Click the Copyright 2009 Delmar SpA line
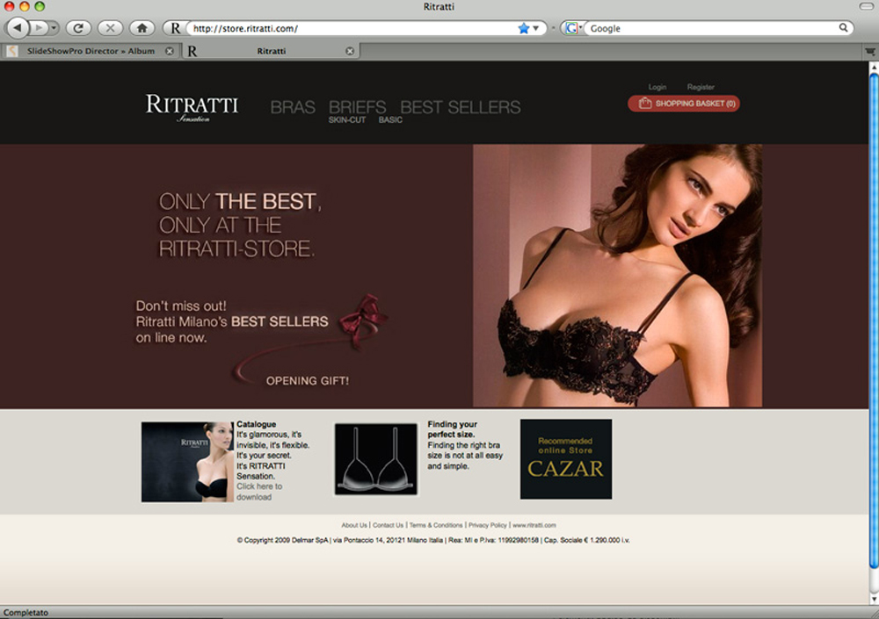This screenshot has width=879, height=619. (x=433, y=541)
